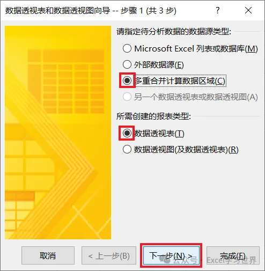This screenshot has width=265, height=271.
Task: Click the 多重合并计算数据区域(C) label text
Action: (180, 81)
